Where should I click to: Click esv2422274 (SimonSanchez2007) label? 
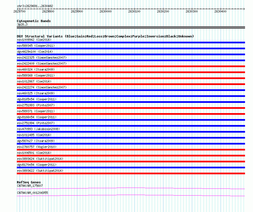pos(42,87)
